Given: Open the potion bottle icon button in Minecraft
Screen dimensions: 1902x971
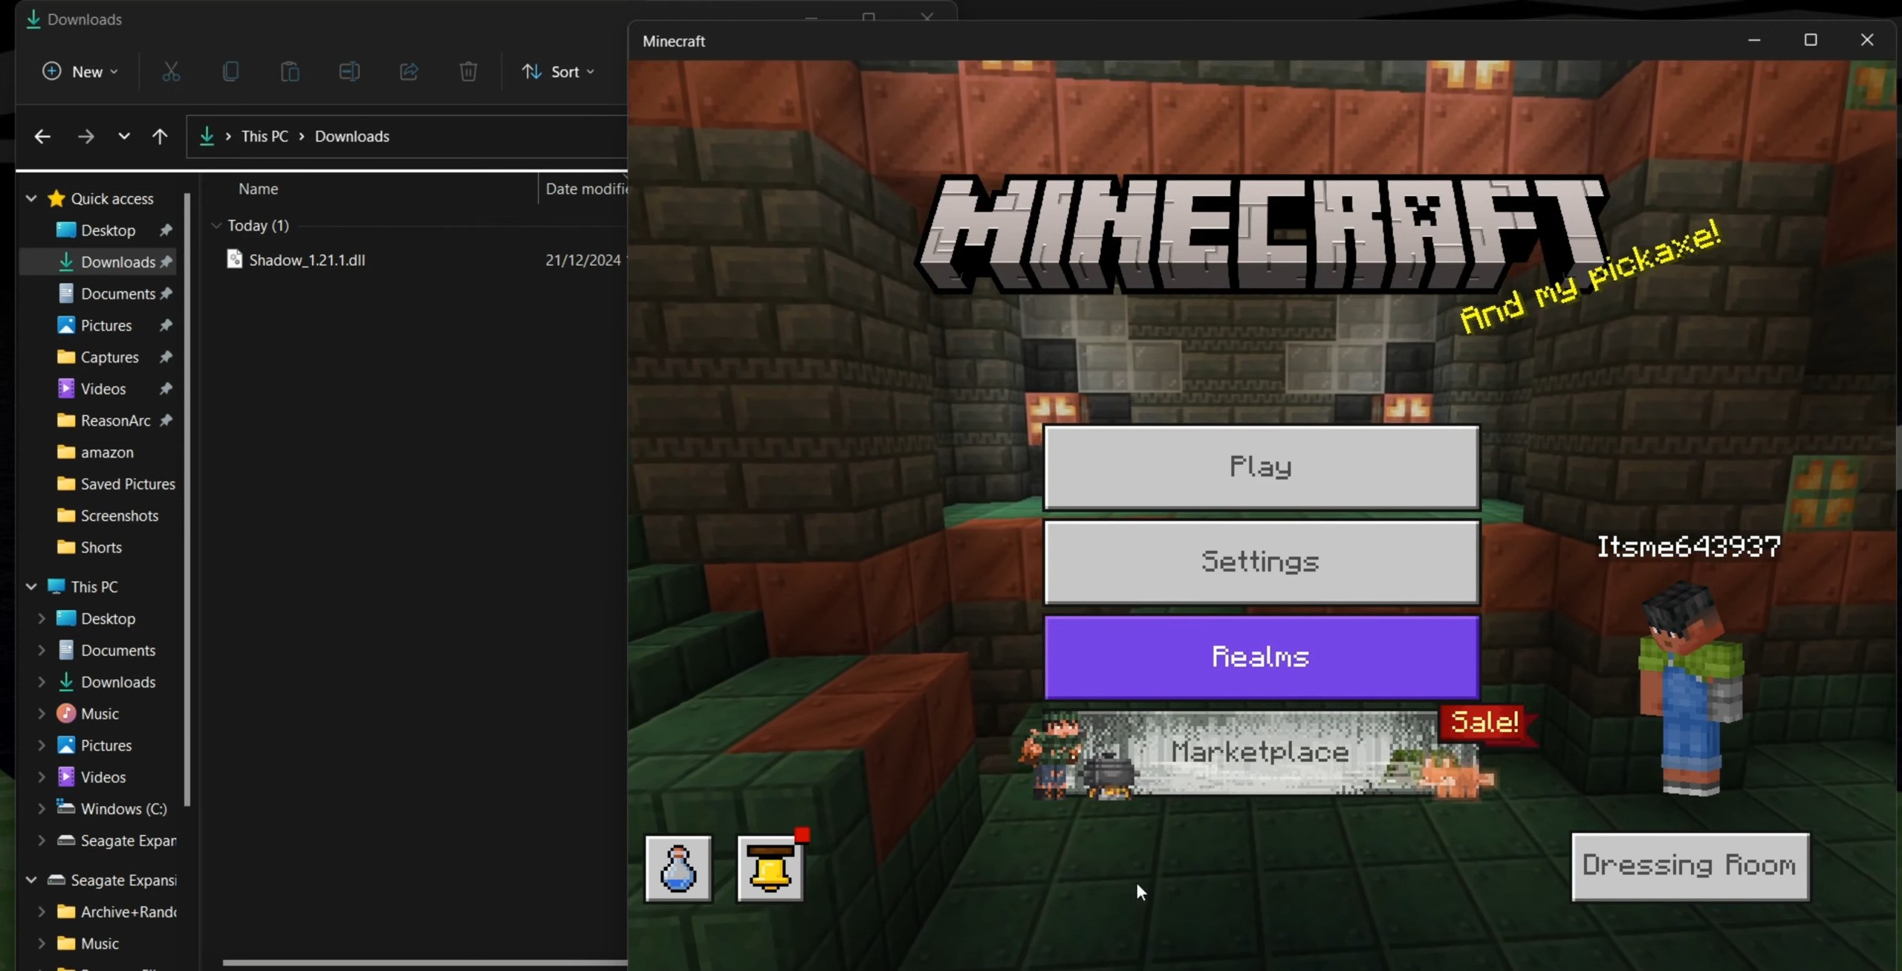Looking at the screenshot, I should (678, 868).
